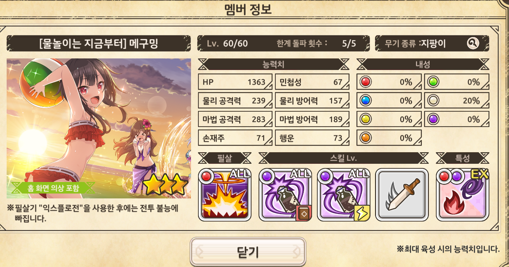Tap the 홈 화면 의상 포함 banner

(x=53, y=188)
